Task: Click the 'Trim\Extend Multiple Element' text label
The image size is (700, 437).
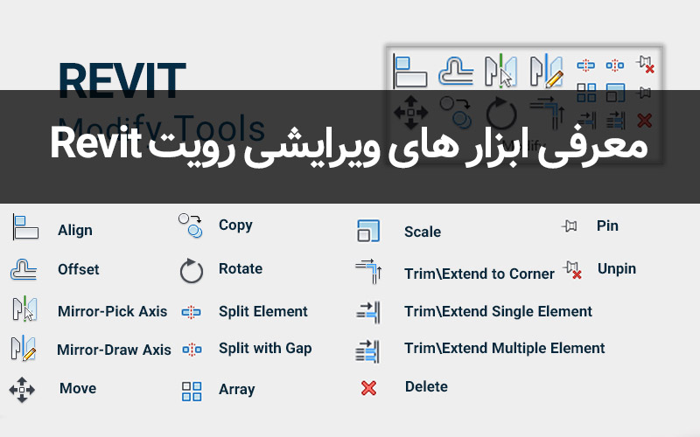Action: (505, 348)
